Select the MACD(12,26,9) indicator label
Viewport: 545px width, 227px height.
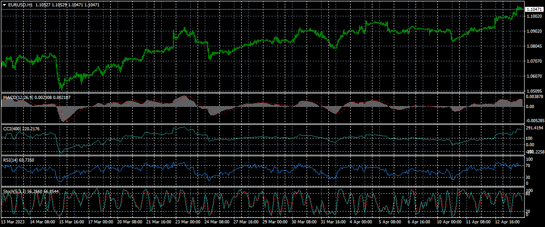pyautogui.click(x=17, y=98)
